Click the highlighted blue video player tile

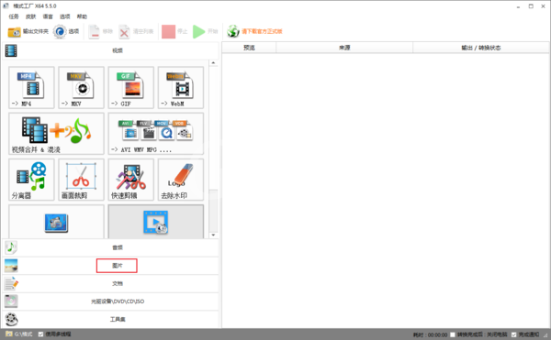(x=156, y=222)
